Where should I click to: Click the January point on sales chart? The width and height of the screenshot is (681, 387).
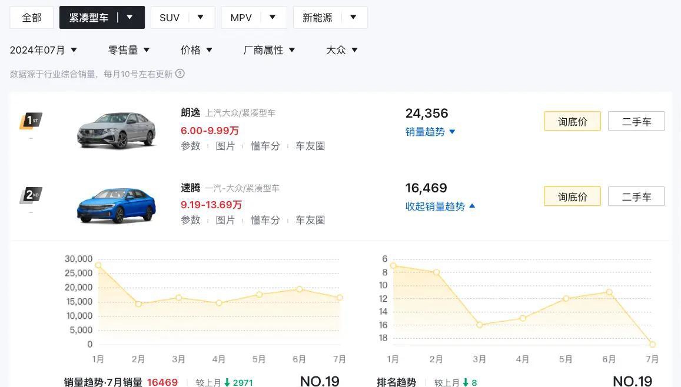click(x=98, y=265)
